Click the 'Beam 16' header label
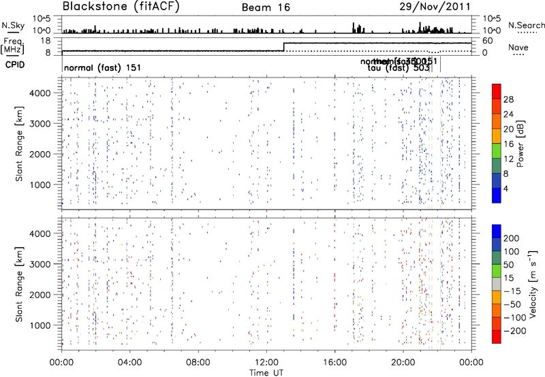The width and height of the screenshot is (545, 377). 266,7
